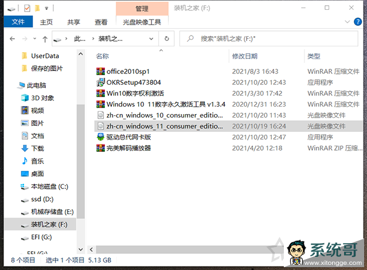The height and width of the screenshot is (270, 367).
Task: Click navigation pane scroll up arrow
Action: 81,54
